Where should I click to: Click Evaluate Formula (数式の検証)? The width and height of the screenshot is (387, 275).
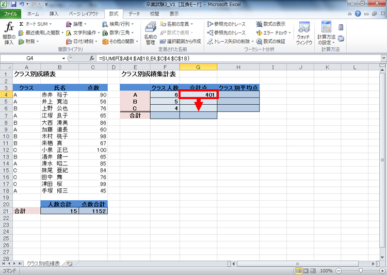pyautogui.click(x=270, y=41)
